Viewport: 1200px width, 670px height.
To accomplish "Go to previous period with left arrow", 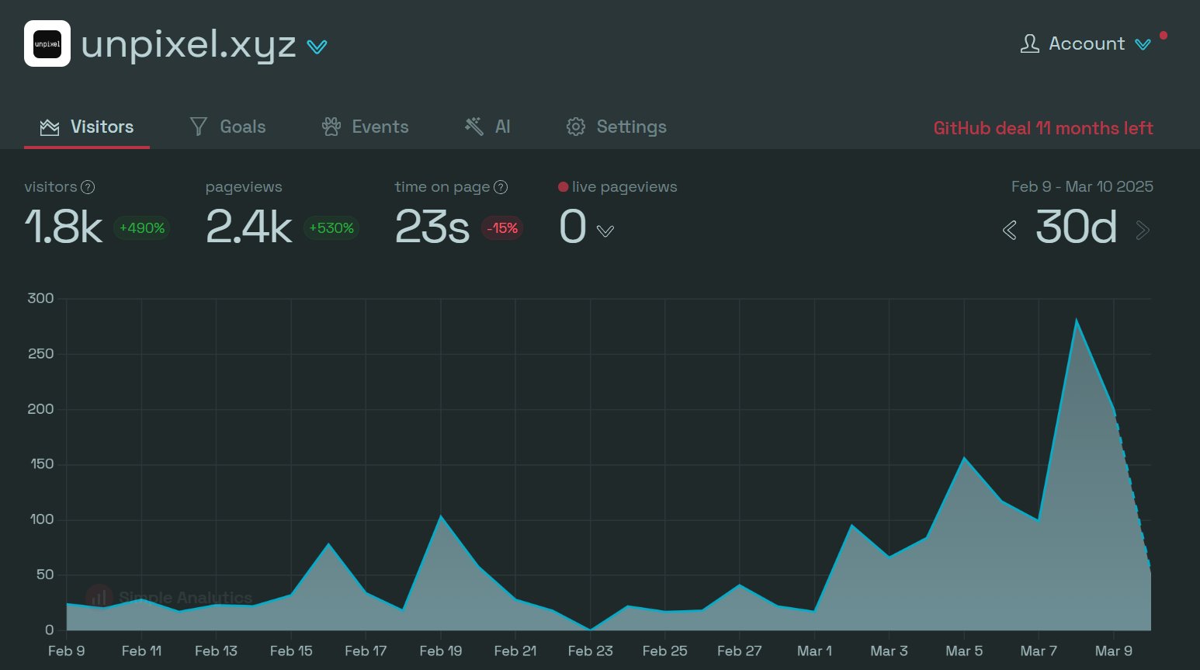I will 1009,230.
